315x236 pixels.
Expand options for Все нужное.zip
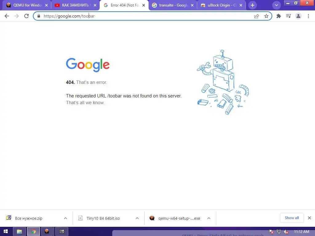coord(66,218)
